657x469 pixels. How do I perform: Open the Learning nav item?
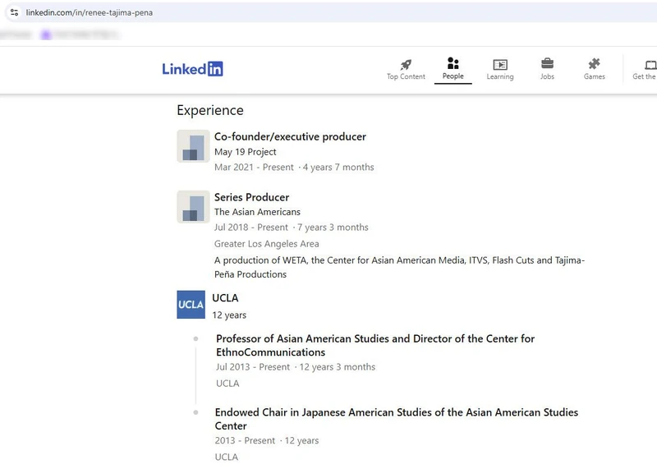click(500, 69)
